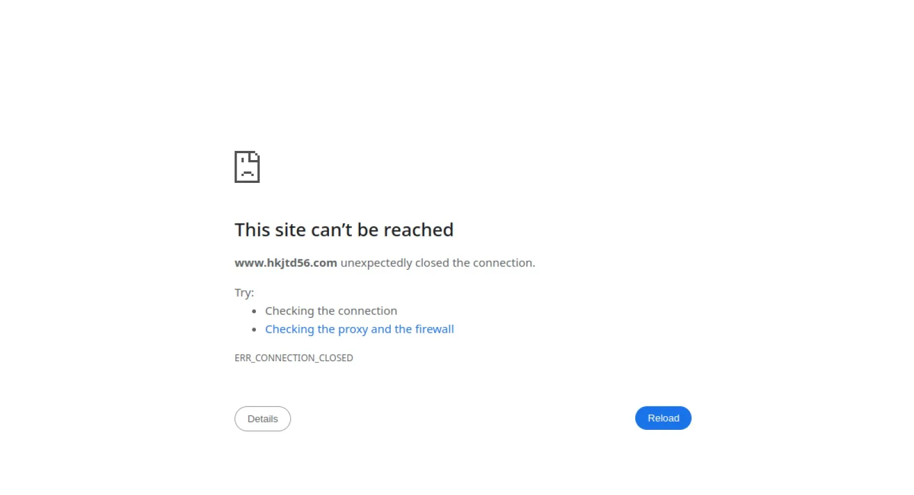Click the sad page error icon
The width and height of the screenshot is (914, 495).
(247, 167)
